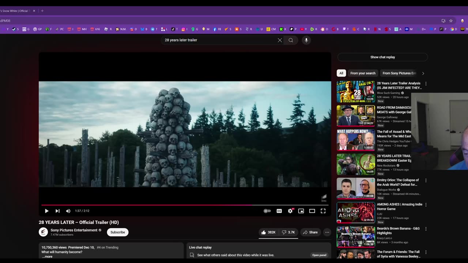Viewport: 468px width, 263px height.
Task: Open the live chat replay panel
Action: (319, 255)
